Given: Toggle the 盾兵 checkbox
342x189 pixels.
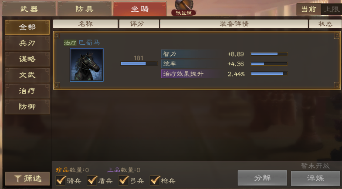Looking at the screenshot, I should (92, 180).
